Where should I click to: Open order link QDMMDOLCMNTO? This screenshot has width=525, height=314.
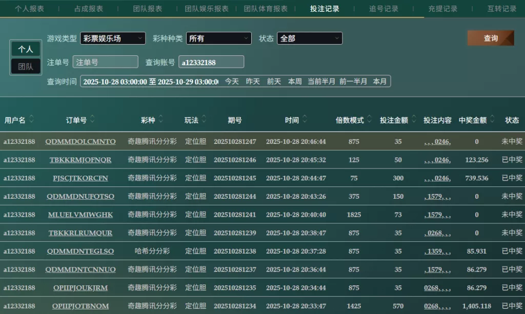tap(80, 142)
